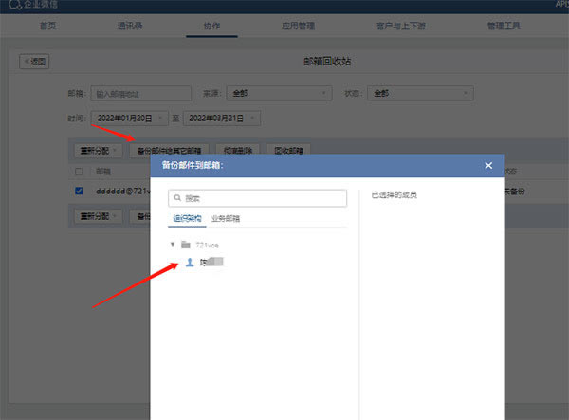Open the 来源 source dropdown

click(x=279, y=93)
